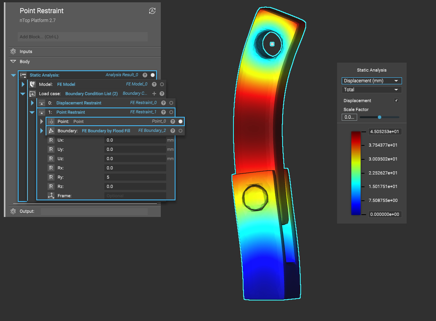Click legend minimum value 0.000000e+00

385,214
